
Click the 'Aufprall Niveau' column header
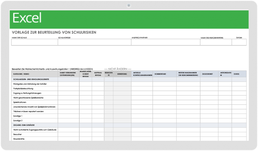(x=98, y=74)
